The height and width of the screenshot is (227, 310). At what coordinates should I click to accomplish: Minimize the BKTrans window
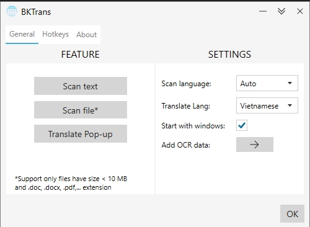pos(263,11)
